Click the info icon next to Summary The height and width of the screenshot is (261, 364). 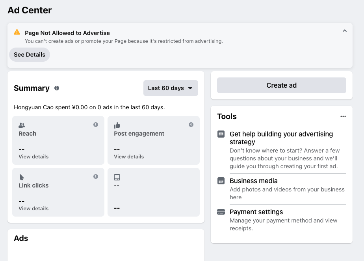pyautogui.click(x=57, y=88)
